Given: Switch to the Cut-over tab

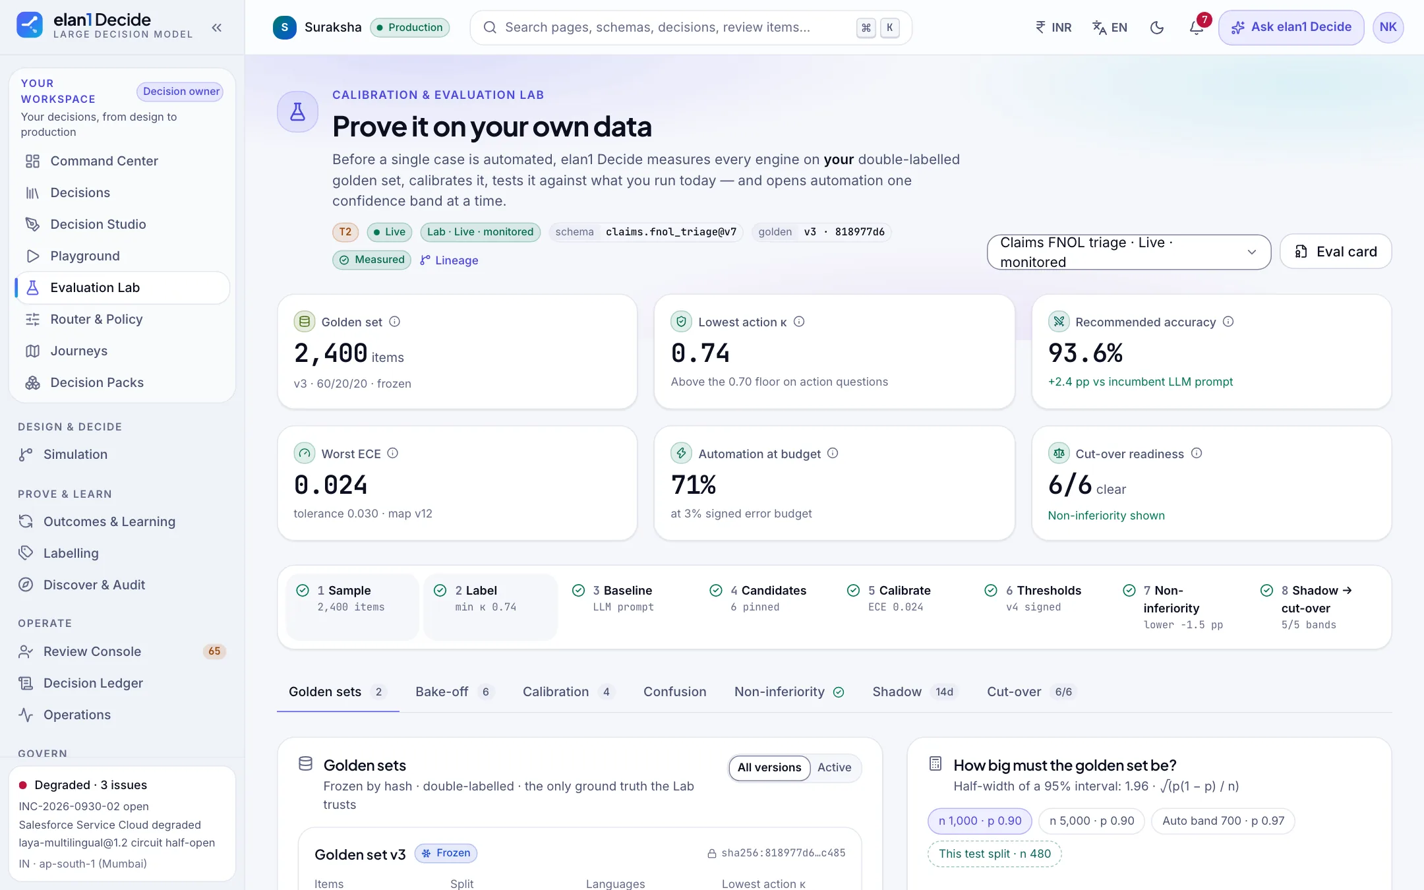Looking at the screenshot, I should pos(1031,692).
